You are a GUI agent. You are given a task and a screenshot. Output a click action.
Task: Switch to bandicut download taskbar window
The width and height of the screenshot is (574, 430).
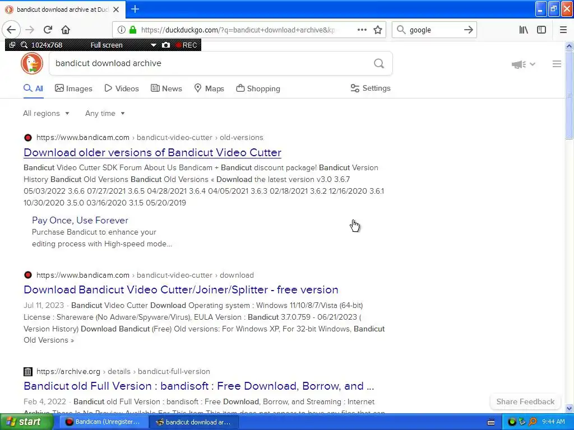[x=195, y=422]
